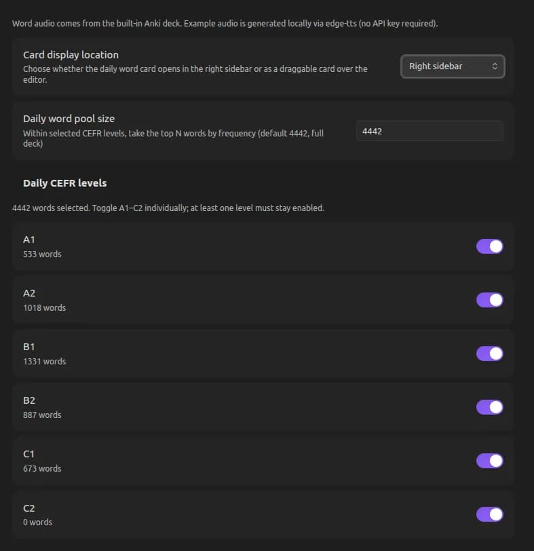534x551 pixels.
Task: Focus the Daily word pool size field
Action: [430, 131]
